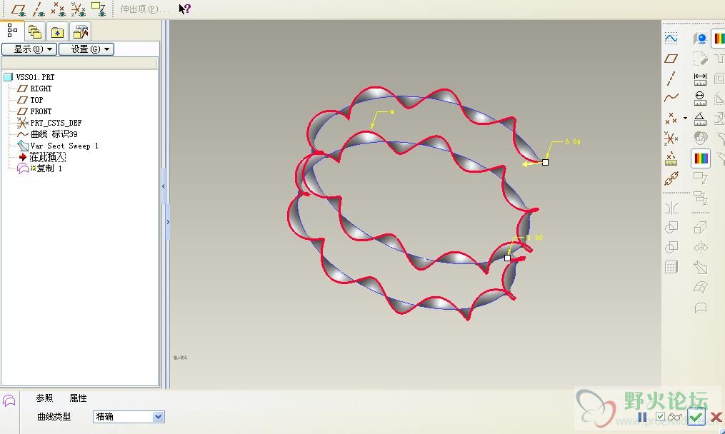Select the Datum Plane tool
The image size is (725, 434).
[x=671, y=59]
